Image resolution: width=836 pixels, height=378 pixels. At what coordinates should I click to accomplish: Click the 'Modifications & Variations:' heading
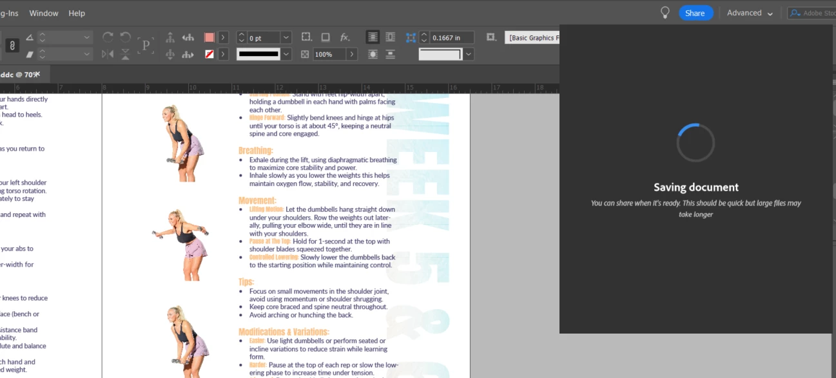(x=284, y=332)
